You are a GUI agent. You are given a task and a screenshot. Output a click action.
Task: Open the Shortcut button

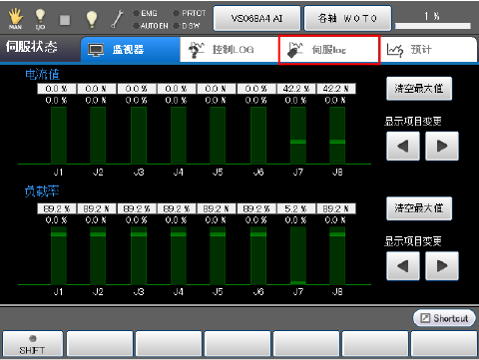(444, 318)
